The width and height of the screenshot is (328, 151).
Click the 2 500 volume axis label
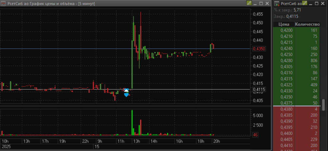click(257, 125)
